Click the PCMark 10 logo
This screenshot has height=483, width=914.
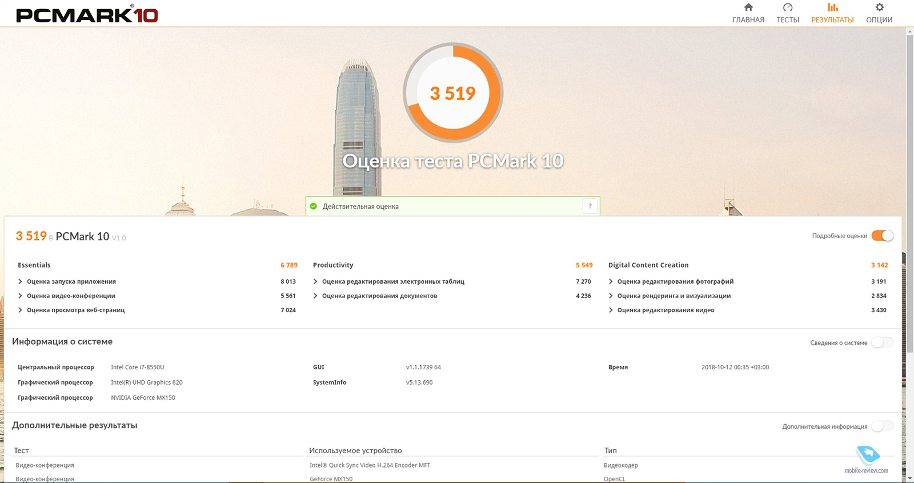(x=87, y=14)
